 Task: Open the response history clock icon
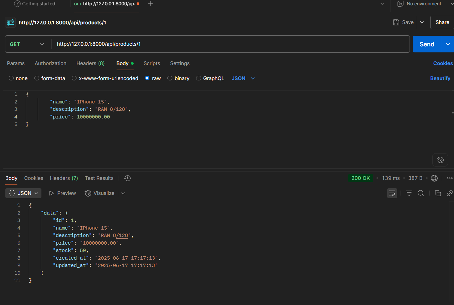pyautogui.click(x=127, y=178)
